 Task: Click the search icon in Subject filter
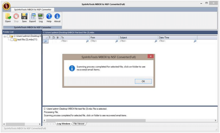(x=156, y=41)
